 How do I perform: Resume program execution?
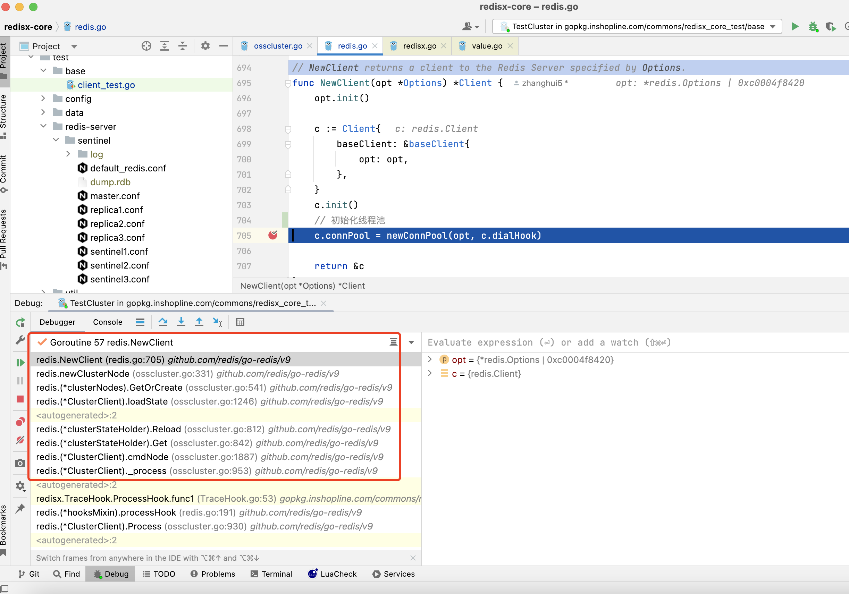(x=20, y=362)
